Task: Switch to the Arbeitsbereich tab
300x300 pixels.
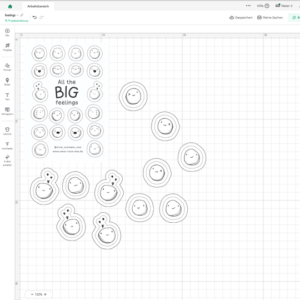Action: click(38, 6)
